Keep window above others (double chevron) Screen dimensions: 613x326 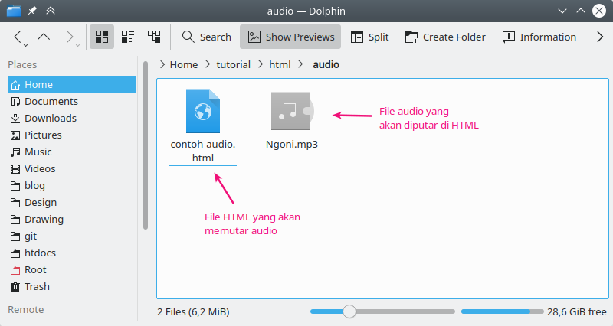(x=50, y=11)
